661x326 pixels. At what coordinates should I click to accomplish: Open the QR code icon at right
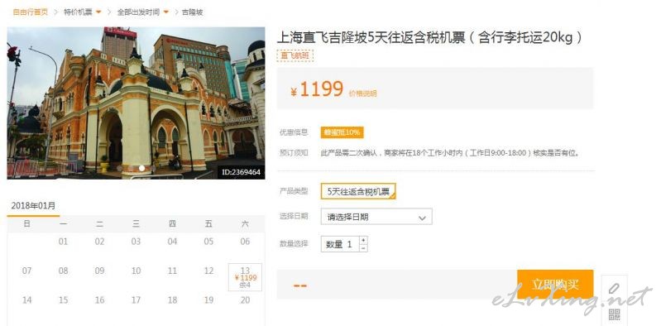coord(614,314)
